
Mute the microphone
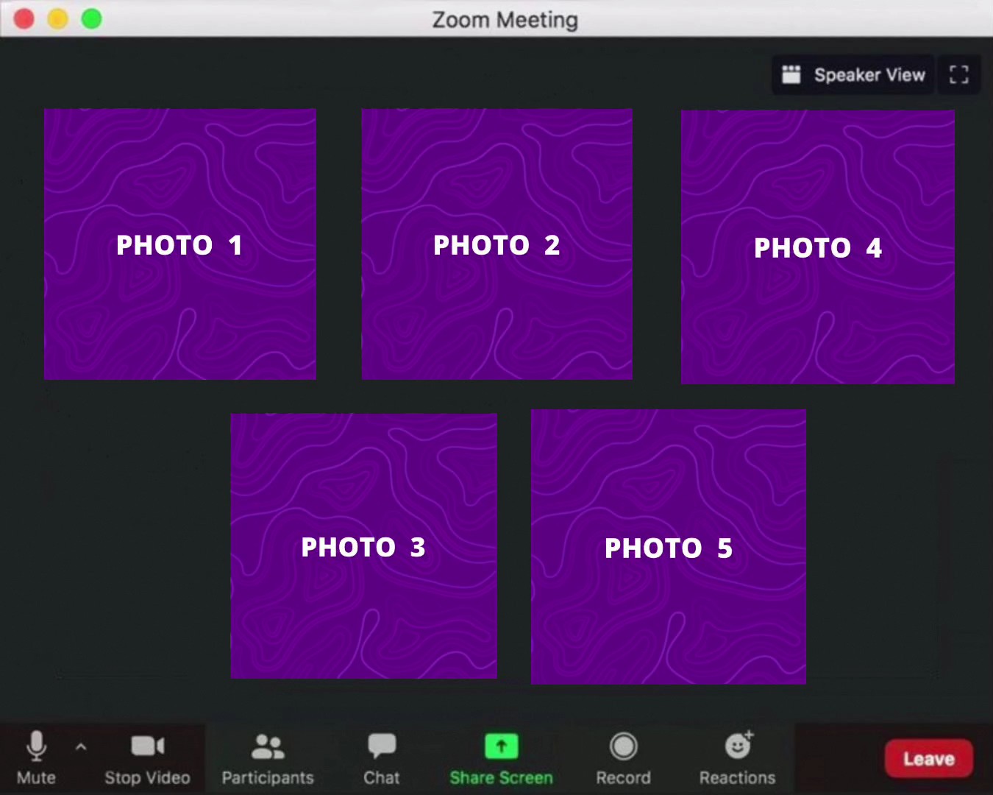pyautogui.click(x=36, y=757)
